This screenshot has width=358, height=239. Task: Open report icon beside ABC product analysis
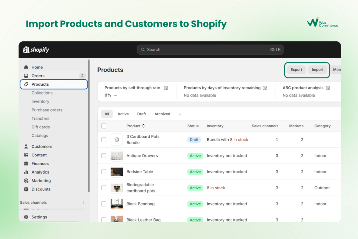328,88
